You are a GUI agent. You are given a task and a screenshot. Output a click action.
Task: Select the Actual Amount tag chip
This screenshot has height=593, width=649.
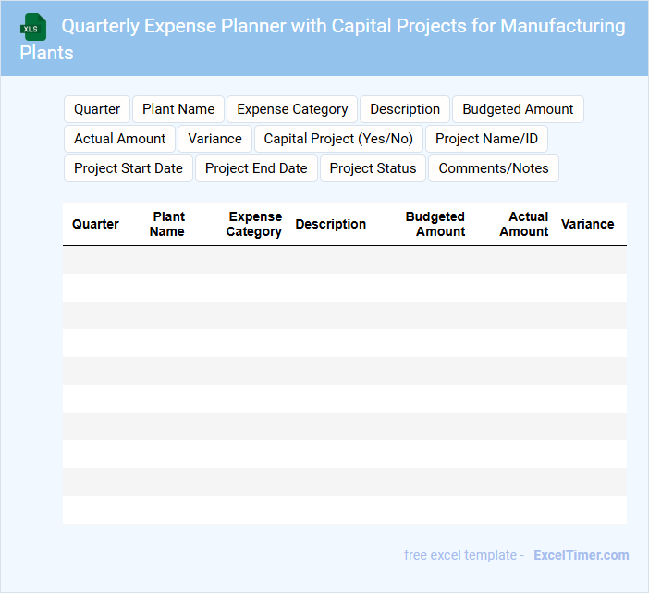(119, 139)
